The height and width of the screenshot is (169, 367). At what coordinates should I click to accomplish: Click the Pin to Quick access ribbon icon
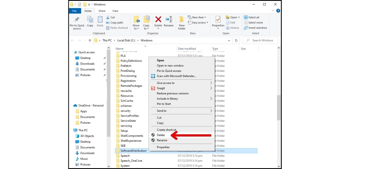(x=77, y=23)
